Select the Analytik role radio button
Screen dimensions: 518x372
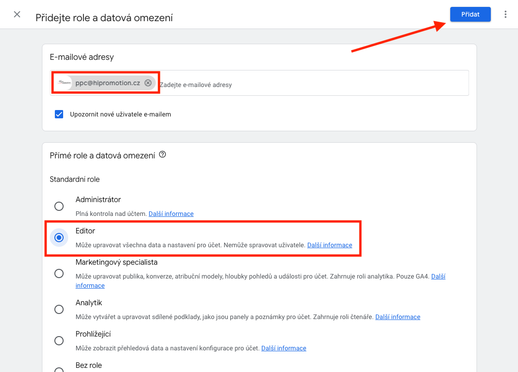point(59,309)
